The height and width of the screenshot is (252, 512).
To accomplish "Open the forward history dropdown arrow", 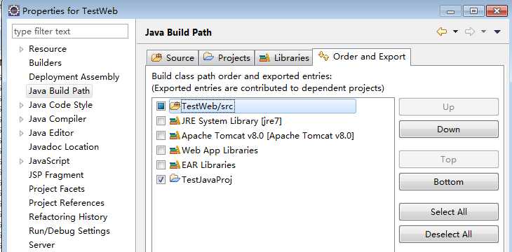I will (x=483, y=31).
